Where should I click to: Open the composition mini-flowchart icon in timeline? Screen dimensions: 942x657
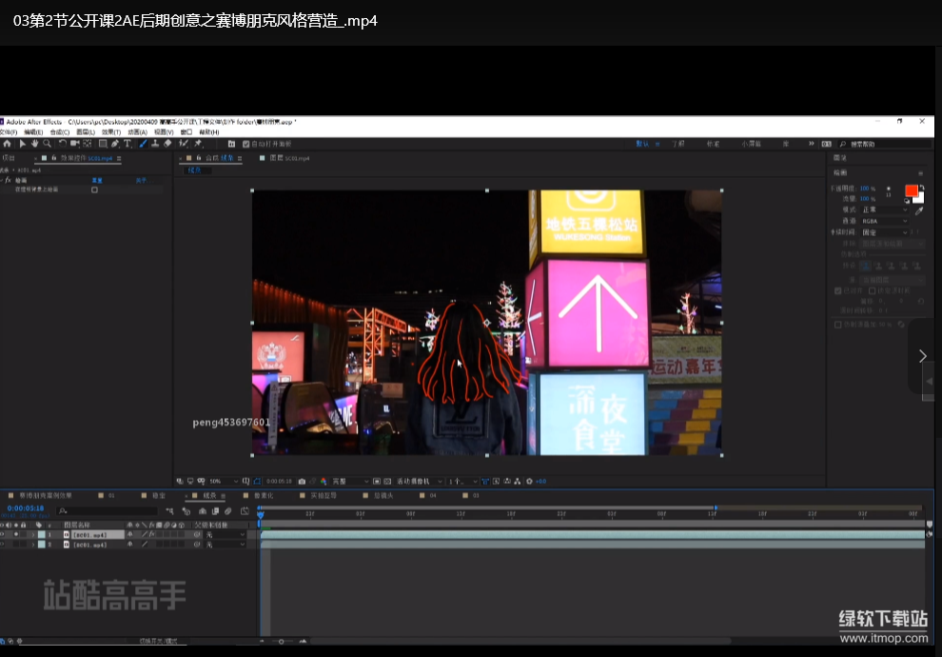[170, 511]
